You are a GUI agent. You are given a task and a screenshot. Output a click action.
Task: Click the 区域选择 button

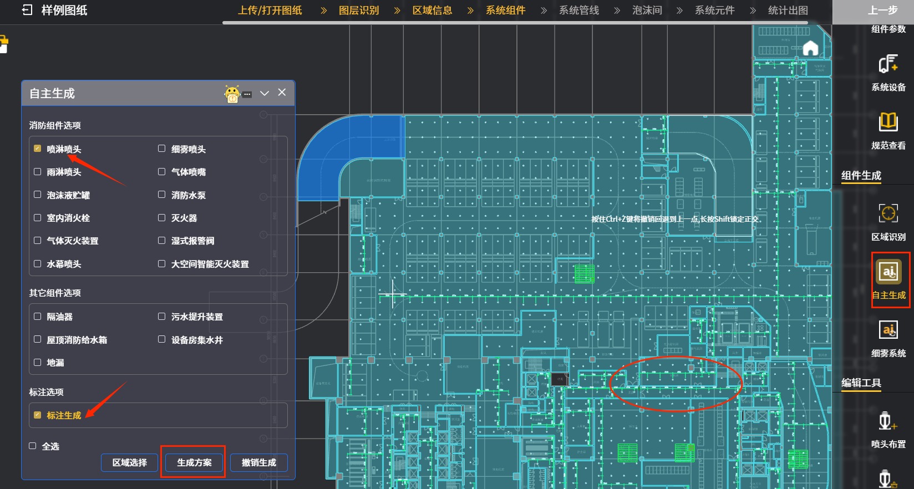[x=129, y=462]
